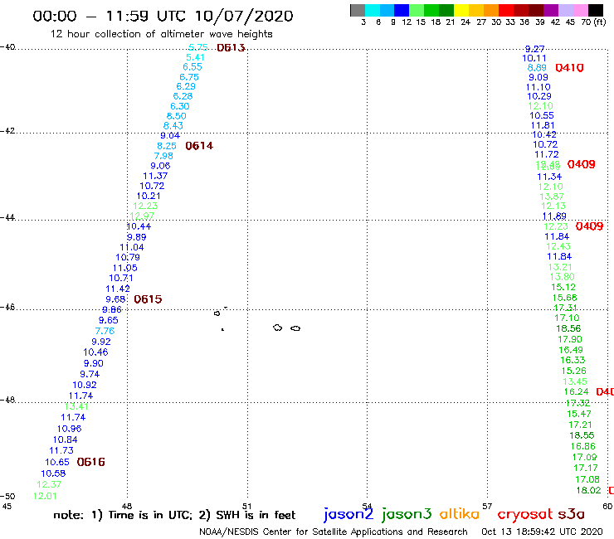This screenshot has height=539, width=614.
Task: Select the light-blue value '7.76'
Action: (105, 331)
